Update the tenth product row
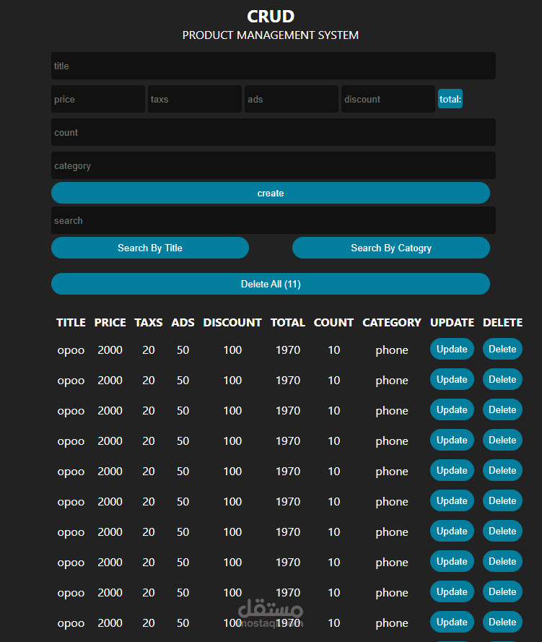 tap(452, 622)
